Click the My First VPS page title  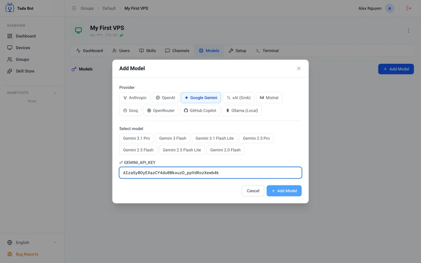point(107,28)
